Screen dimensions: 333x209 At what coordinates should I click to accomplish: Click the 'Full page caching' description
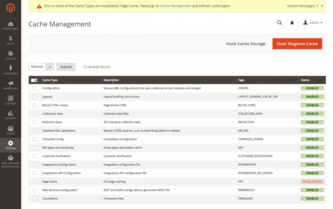pyautogui.click(x=114, y=182)
